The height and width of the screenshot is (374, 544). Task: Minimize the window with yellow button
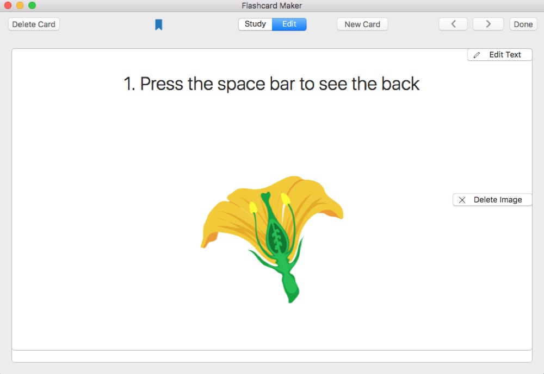[x=20, y=5]
